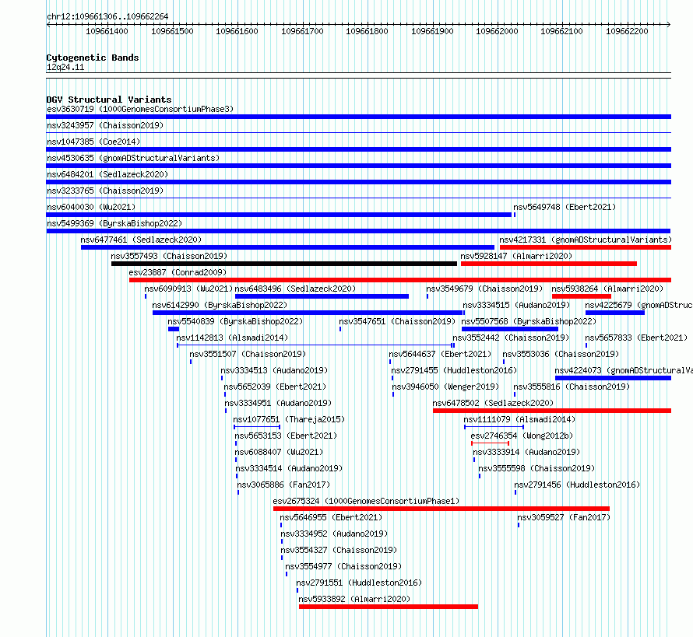Click the esv3630719 (1000GenomesConsortiumPhase3) variant label
693x637 pixels.
pos(140,109)
